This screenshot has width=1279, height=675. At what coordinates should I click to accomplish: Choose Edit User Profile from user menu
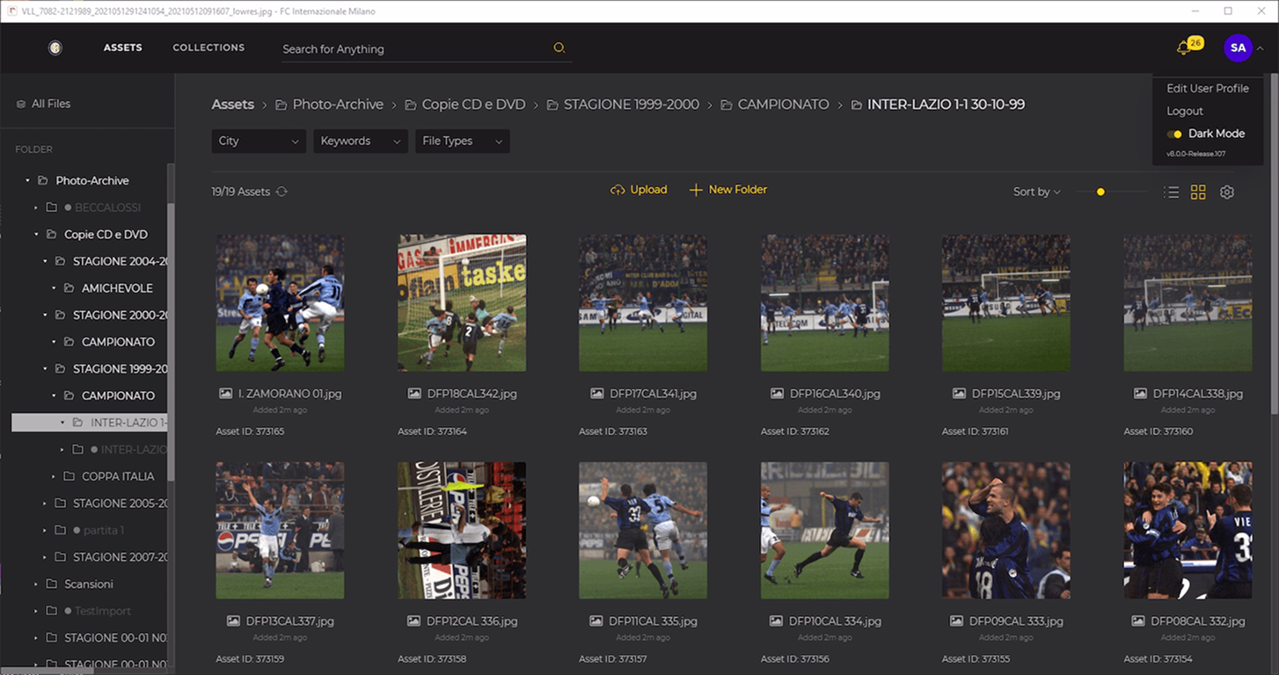1208,89
